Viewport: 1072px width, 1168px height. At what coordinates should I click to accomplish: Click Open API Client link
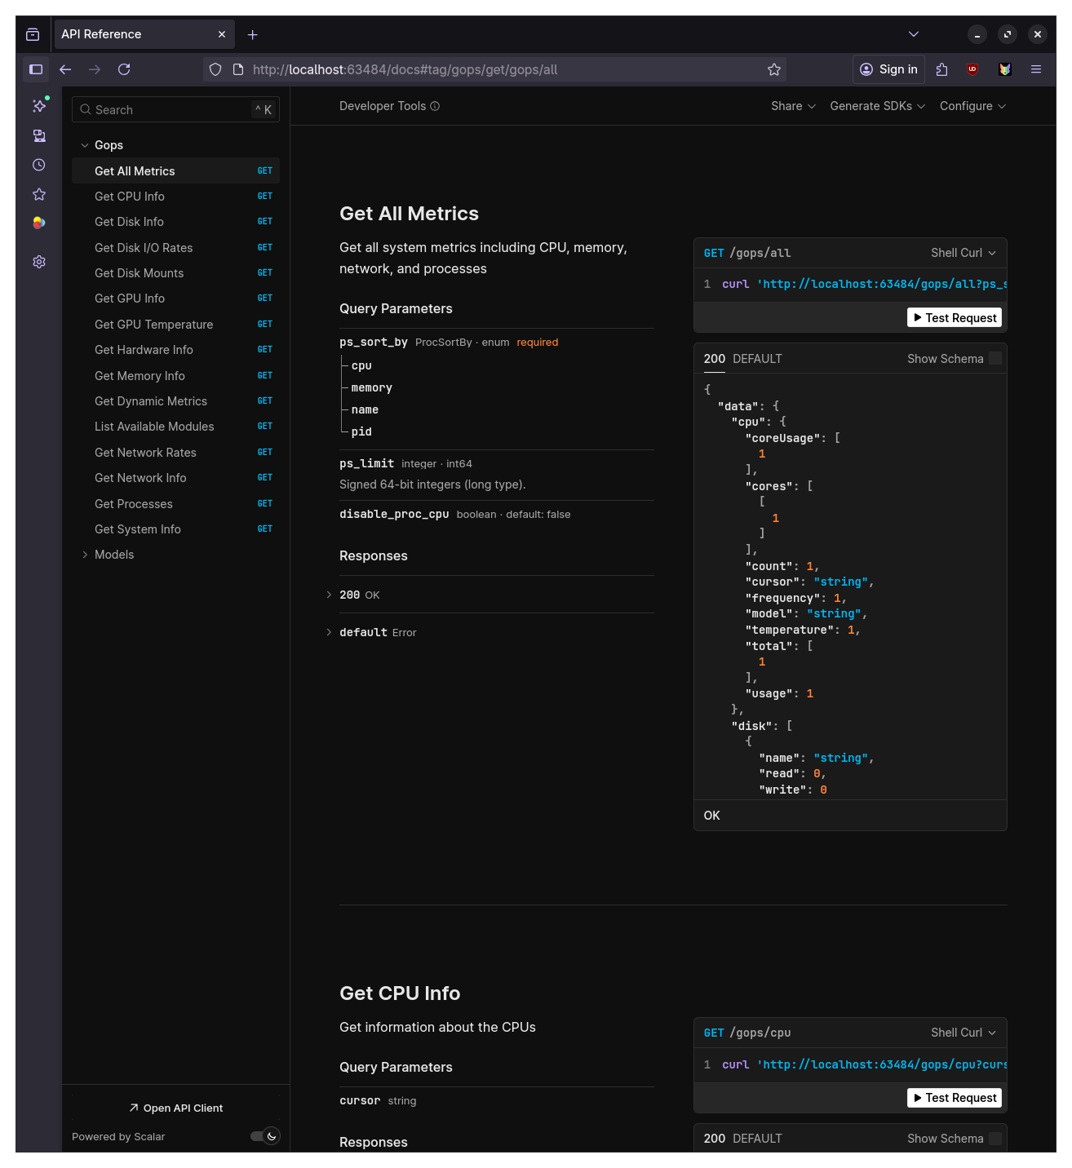click(x=175, y=1108)
